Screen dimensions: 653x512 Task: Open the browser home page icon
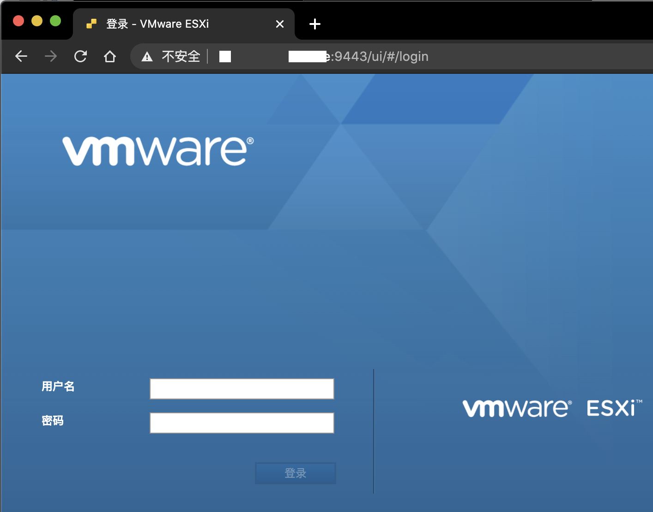[110, 56]
